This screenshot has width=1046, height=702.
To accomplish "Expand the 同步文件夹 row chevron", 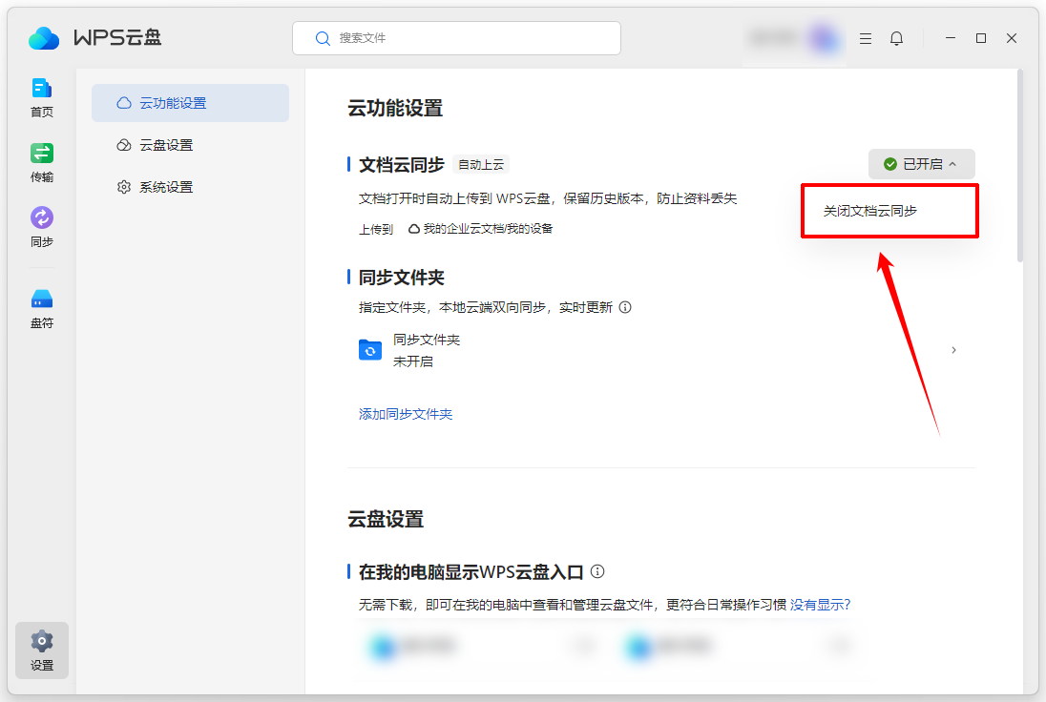I will tap(954, 350).
